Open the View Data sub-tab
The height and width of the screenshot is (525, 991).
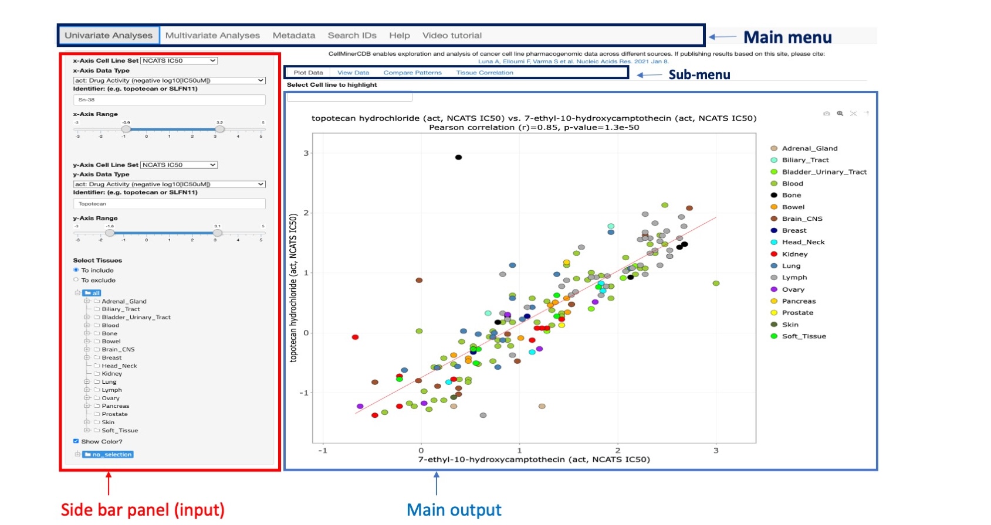click(x=353, y=73)
